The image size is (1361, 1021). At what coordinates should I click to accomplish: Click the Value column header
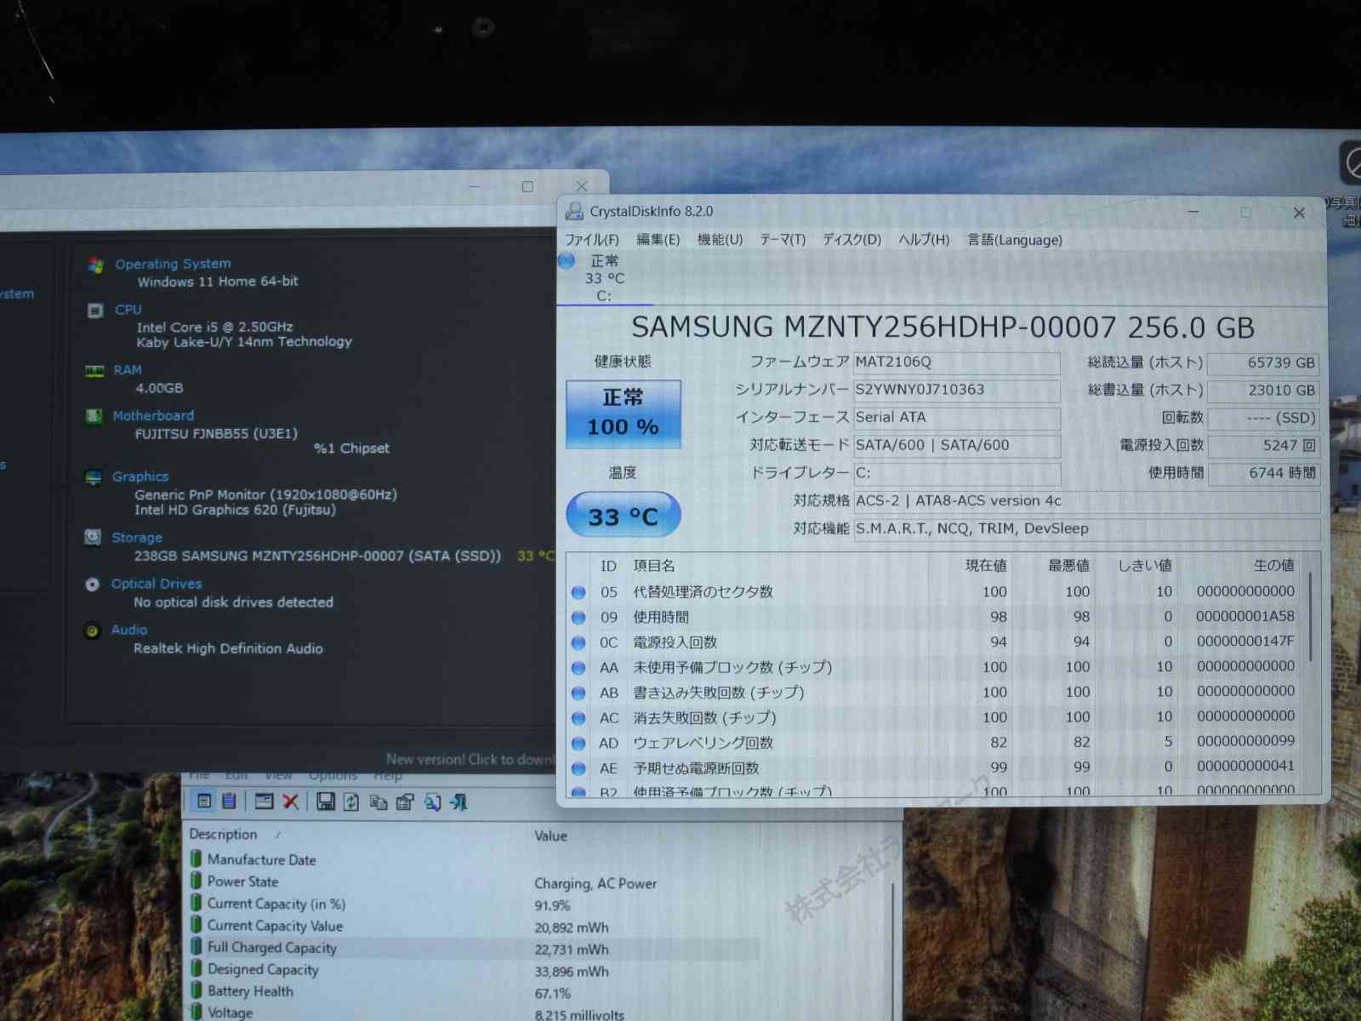pyautogui.click(x=550, y=836)
